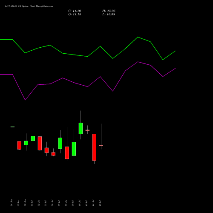Click the green candle above 09 Jul

[74, 149]
